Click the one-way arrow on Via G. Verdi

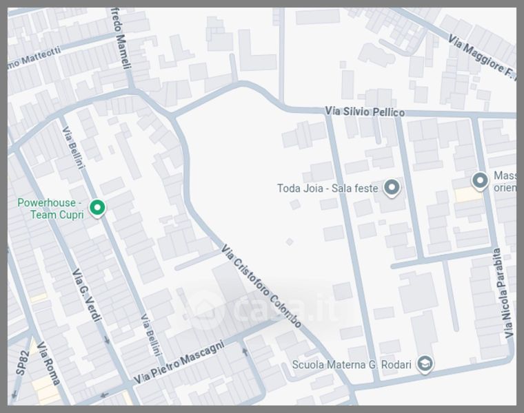click(x=107, y=339)
